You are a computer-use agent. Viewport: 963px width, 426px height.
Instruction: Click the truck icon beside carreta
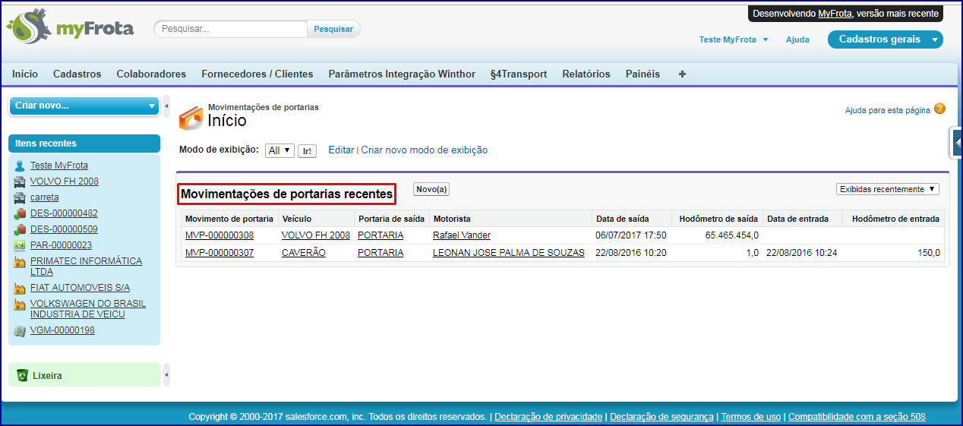point(20,197)
